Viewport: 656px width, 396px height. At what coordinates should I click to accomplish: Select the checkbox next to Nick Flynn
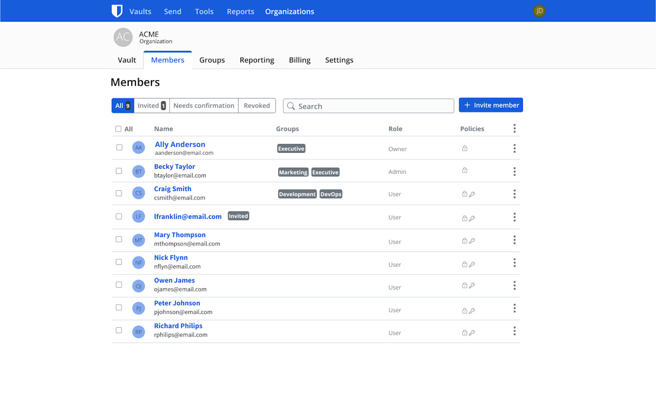pyautogui.click(x=119, y=262)
